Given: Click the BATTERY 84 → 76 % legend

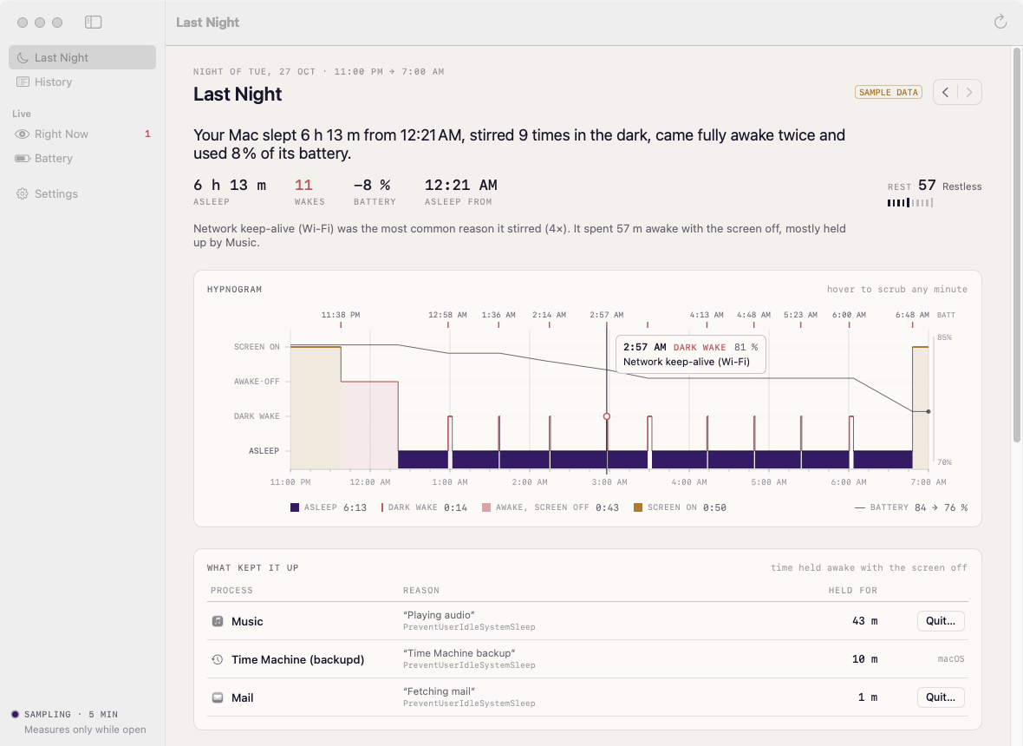Looking at the screenshot, I should 911,507.
